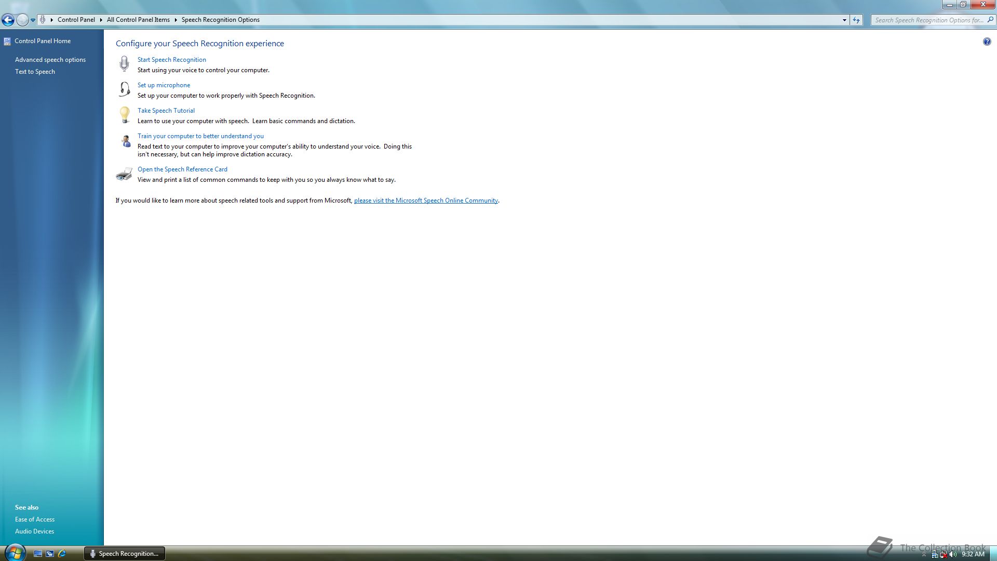Click the refresh button beside the address bar
The width and height of the screenshot is (997, 561).
click(x=856, y=20)
